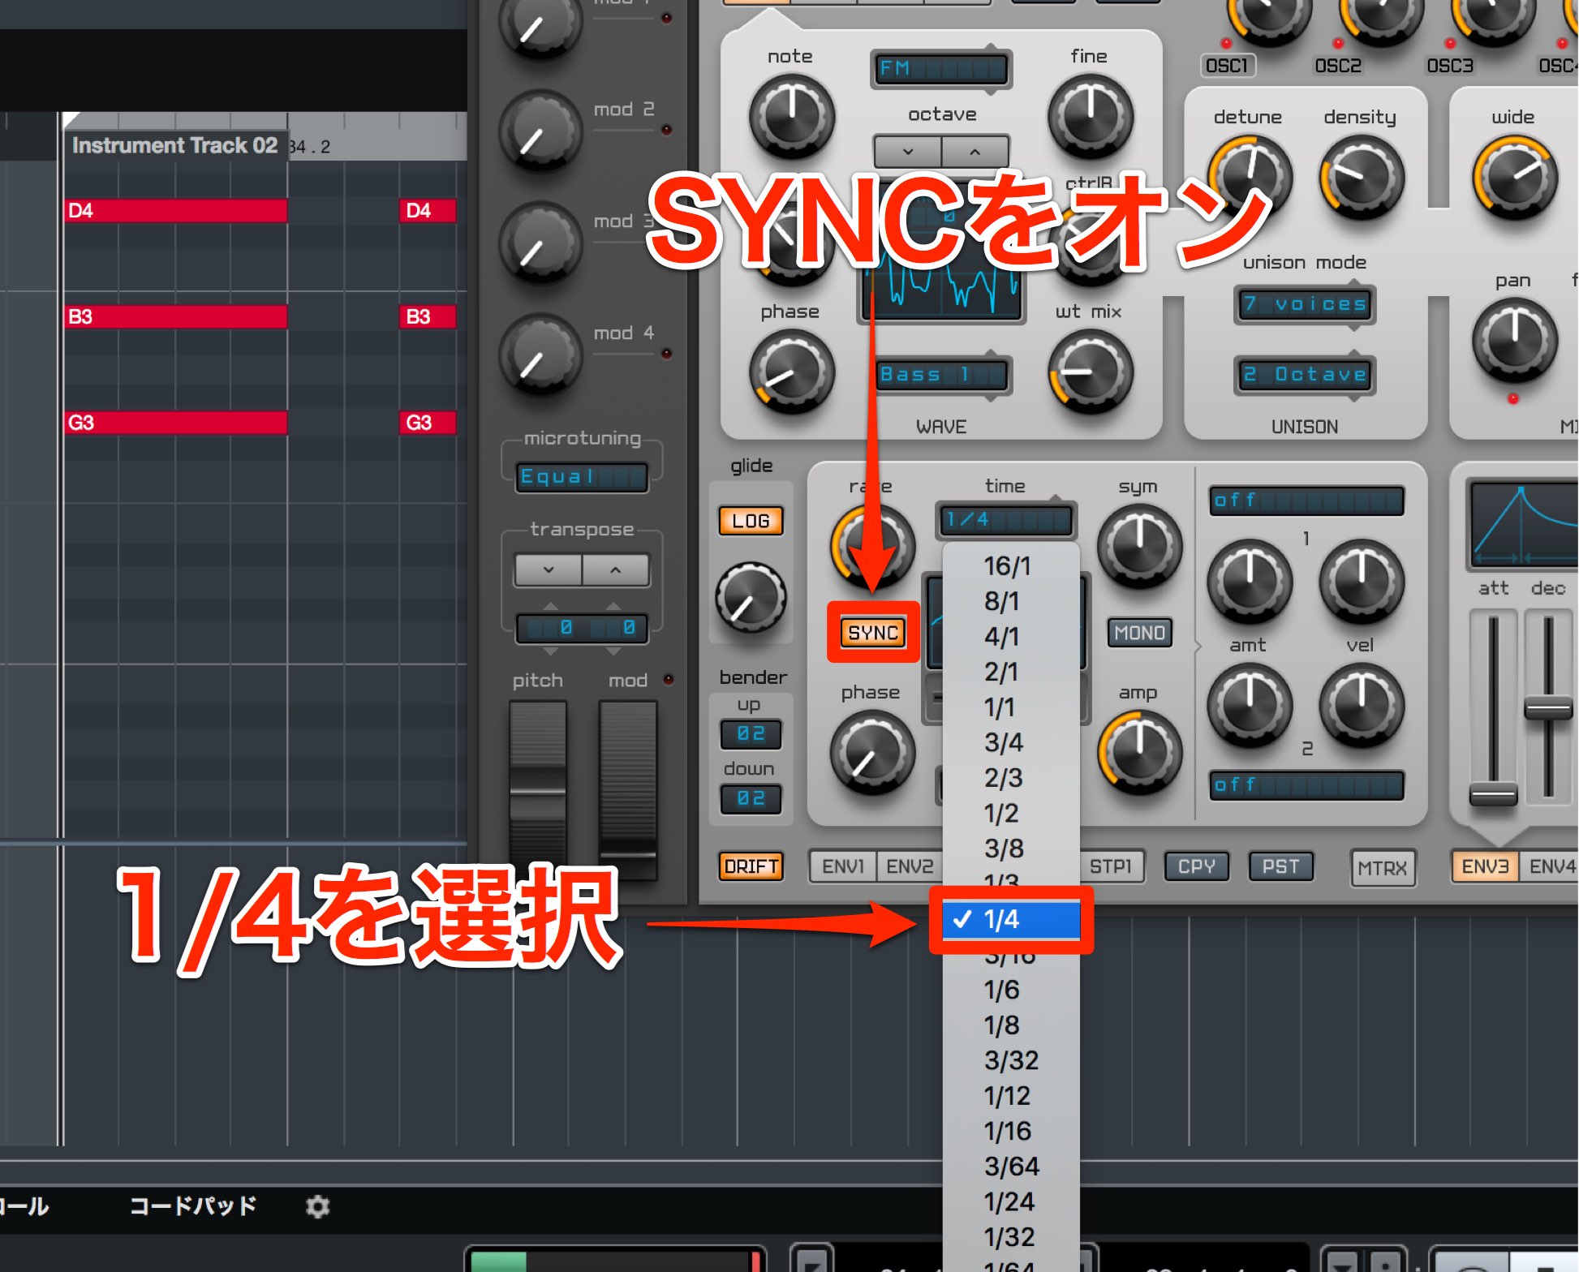This screenshot has height=1272, width=1579.
Task: Open settings gear next to コードパッド
Action: coord(317,1206)
